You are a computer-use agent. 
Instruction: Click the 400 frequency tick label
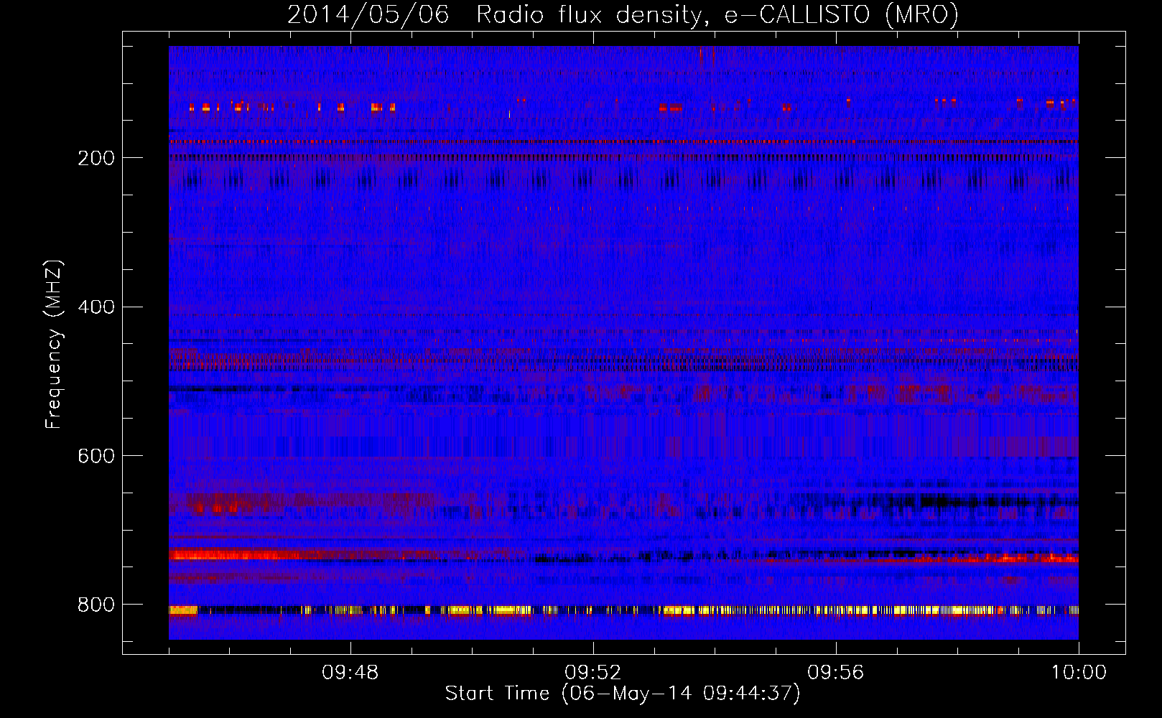click(x=96, y=307)
